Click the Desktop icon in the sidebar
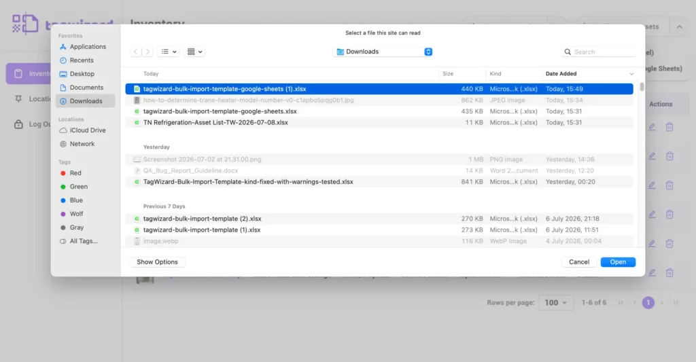696x362 pixels. point(63,74)
